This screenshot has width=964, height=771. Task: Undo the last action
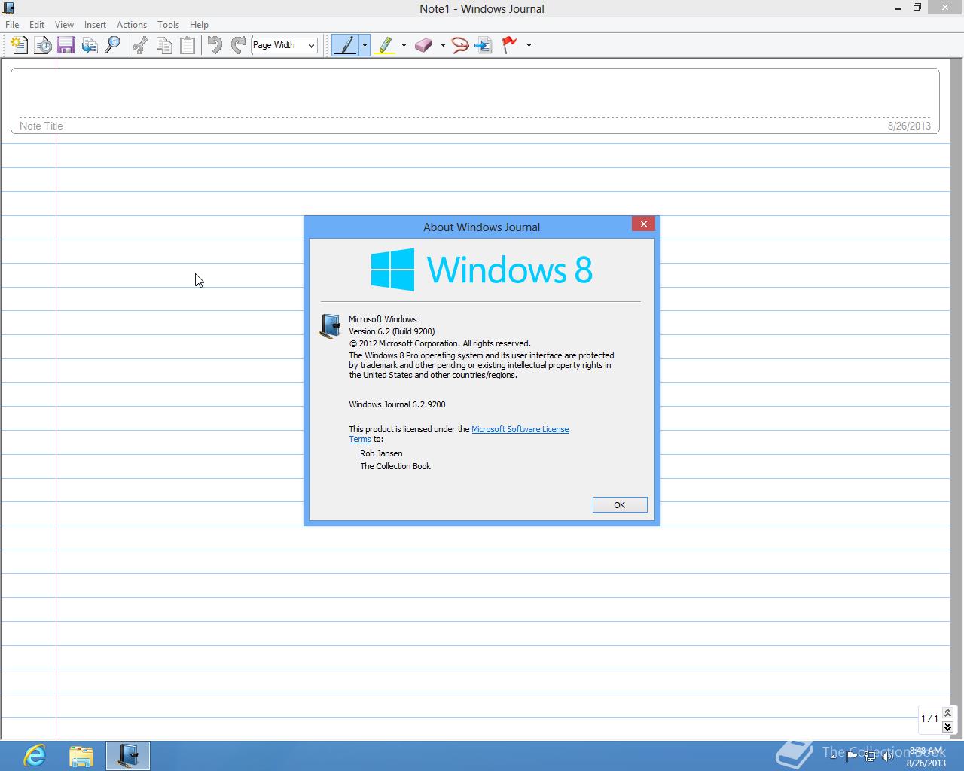pos(215,45)
